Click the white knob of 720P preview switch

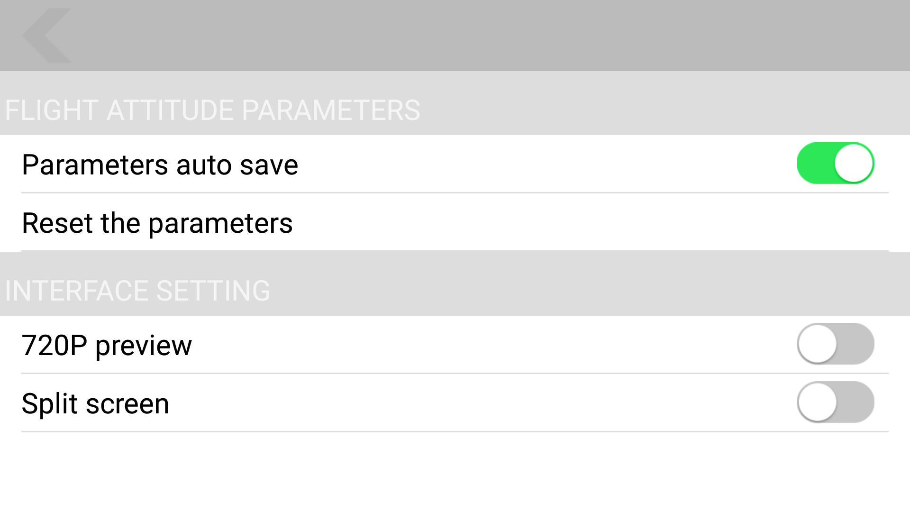(817, 344)
